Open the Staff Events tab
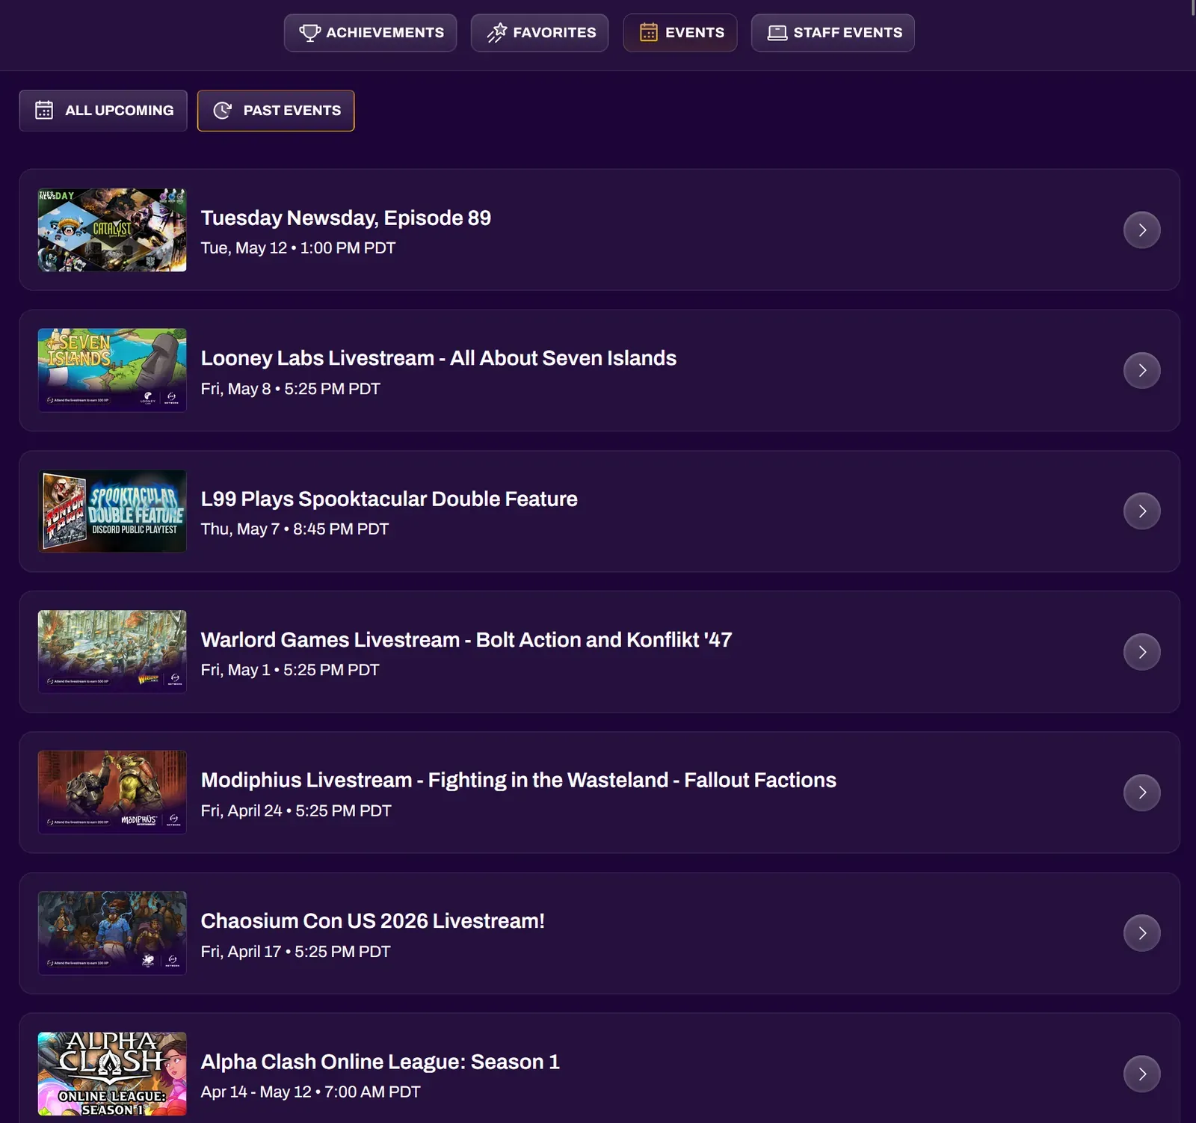This screenshot has width=1196, height=1123. pyautogui.click(x=833, y=33)
